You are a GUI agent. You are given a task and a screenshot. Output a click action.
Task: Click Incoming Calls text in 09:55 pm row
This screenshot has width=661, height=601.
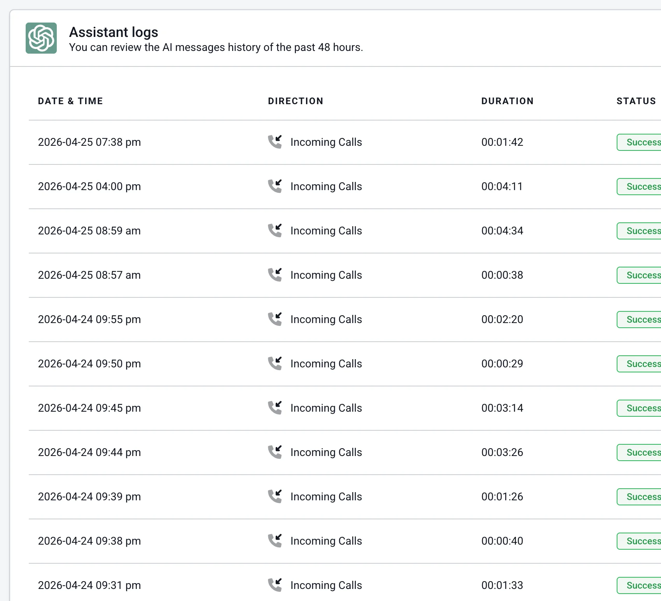click(326, 320)
